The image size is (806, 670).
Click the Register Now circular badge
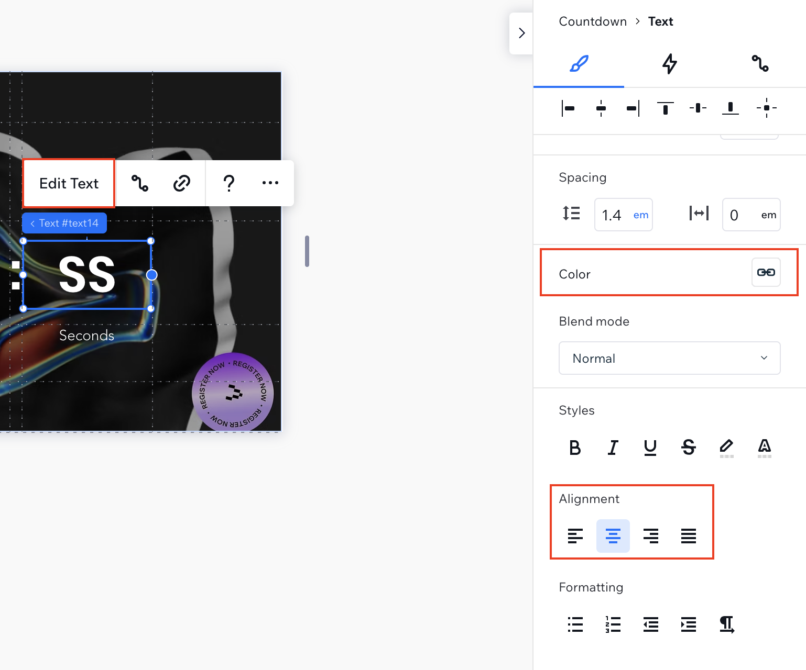click(233, 393)
